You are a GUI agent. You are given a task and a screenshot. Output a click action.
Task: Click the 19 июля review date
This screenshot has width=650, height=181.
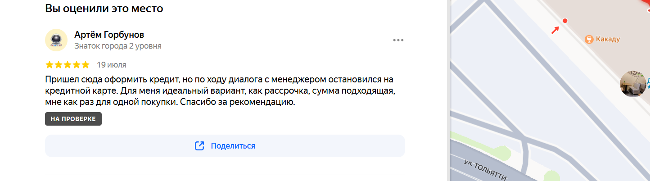point(111,65)
